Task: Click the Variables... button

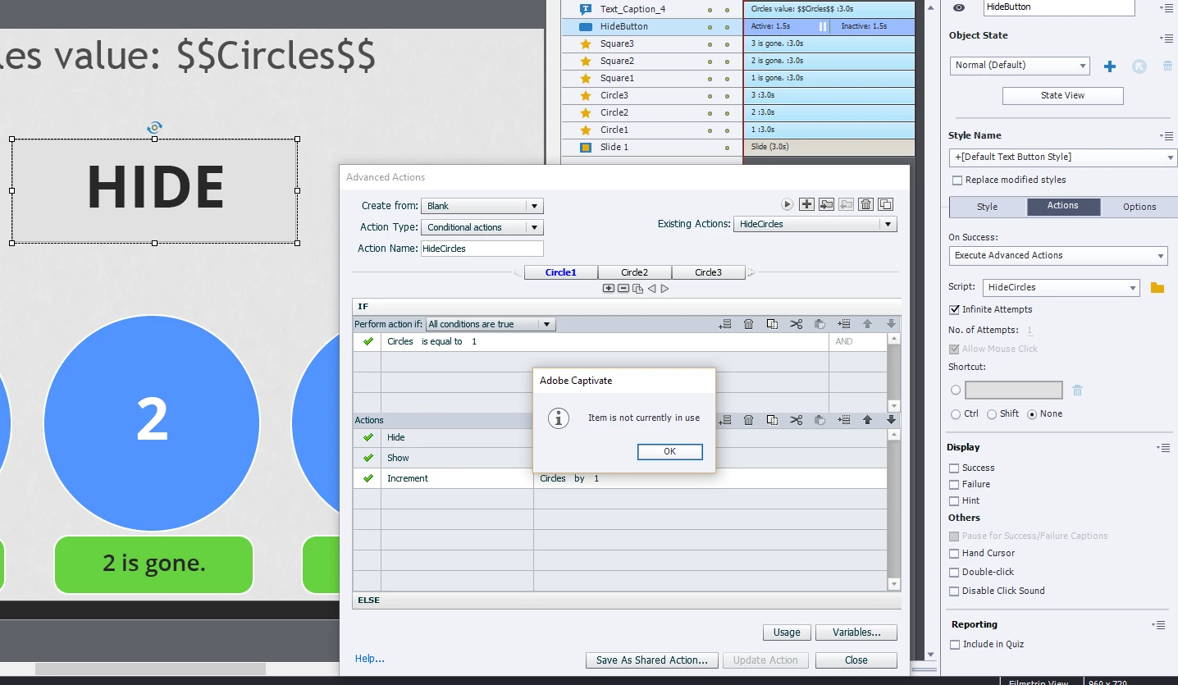Action: click(856, 632)
